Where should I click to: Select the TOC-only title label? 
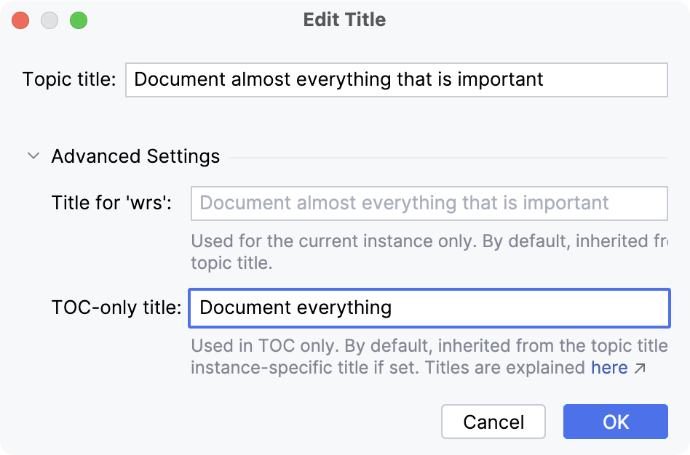tap(113, 308)
